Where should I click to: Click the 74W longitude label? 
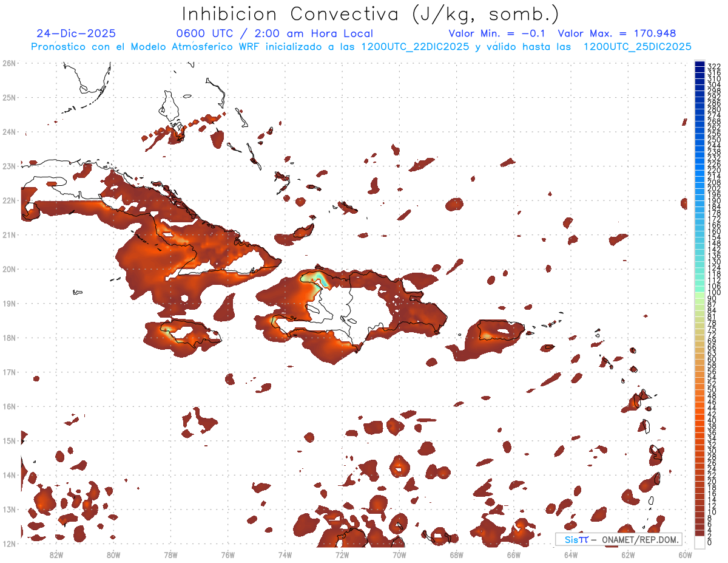point(285,554)
